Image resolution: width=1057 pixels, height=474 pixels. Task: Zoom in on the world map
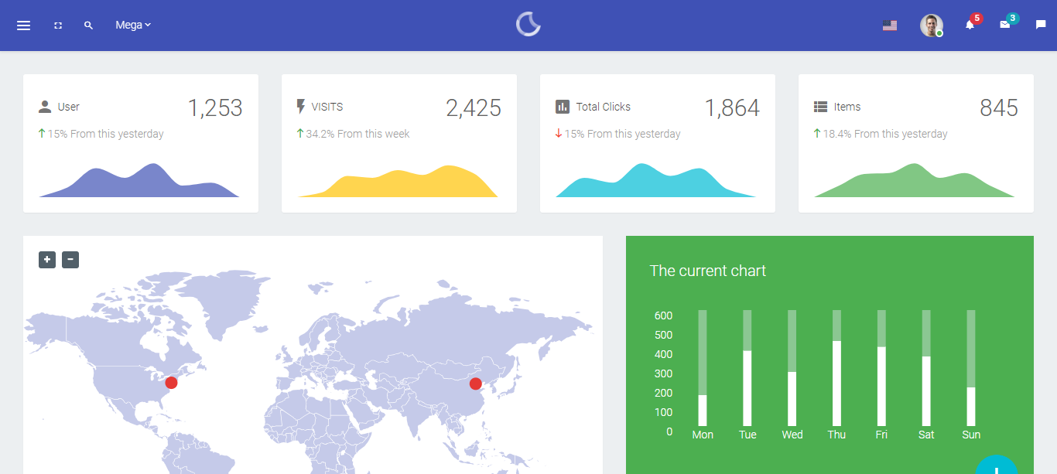pos(47,260)
